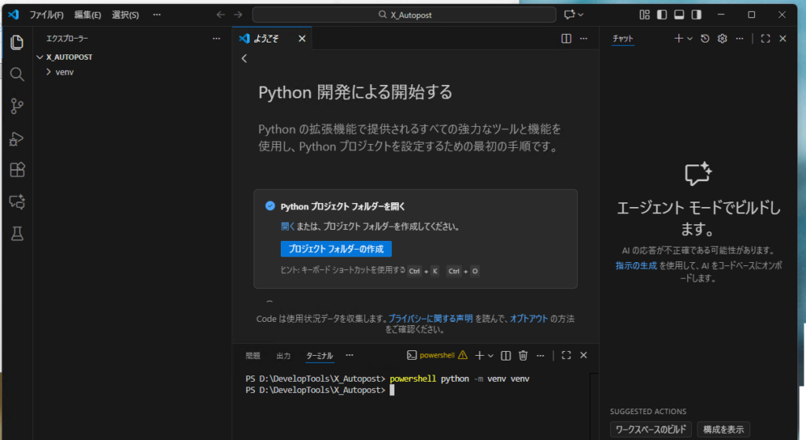This screenshot has width=806, height=440.
Task: Collapse the X_AUTOPOST root folder
Action: 40,57
